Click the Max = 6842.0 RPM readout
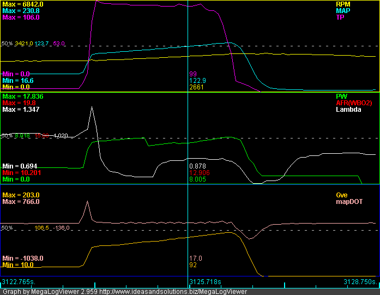This screenshot has width=380, height=295. [23, 4]
